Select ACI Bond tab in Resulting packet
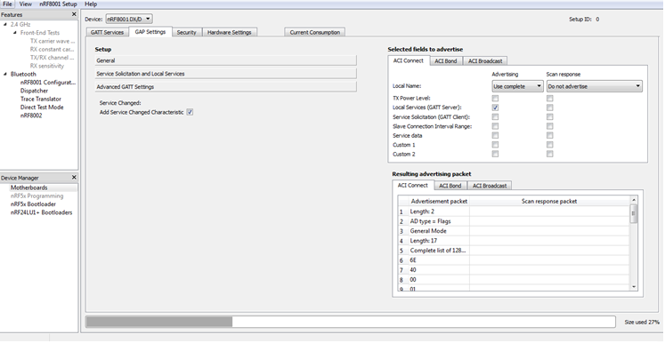 coord(450,186)
